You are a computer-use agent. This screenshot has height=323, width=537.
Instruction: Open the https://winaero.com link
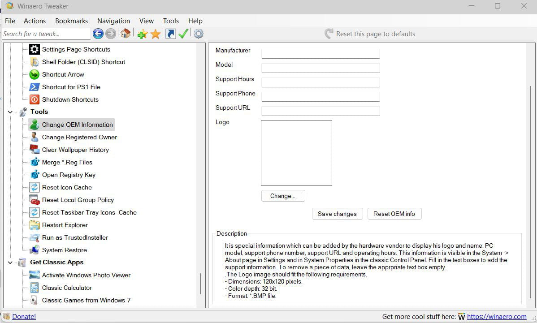pyautogui.click(x=497, y=316)
